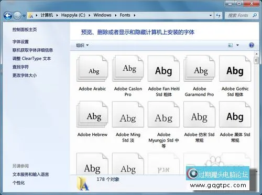Click the magnifier search icon
The width and height of the screenshot is (262, 195).
tap(255, 15)
